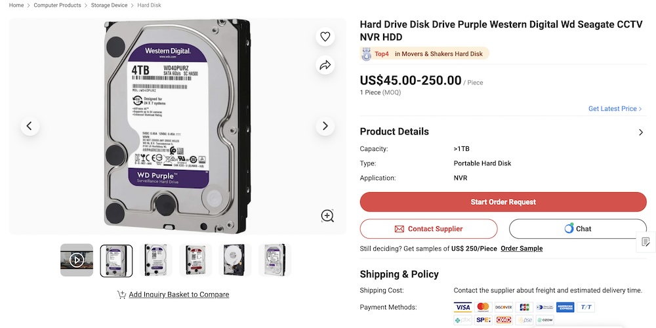Click the Visa payment icon
Image resolution: width=656 pixels, height=328 pixels.
click(462, 307)
